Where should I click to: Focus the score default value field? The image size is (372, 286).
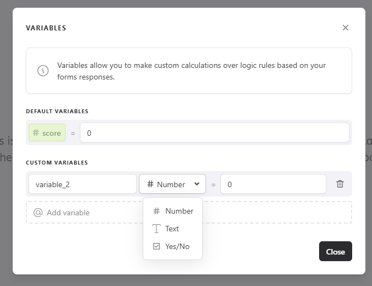tap(214, 133)
